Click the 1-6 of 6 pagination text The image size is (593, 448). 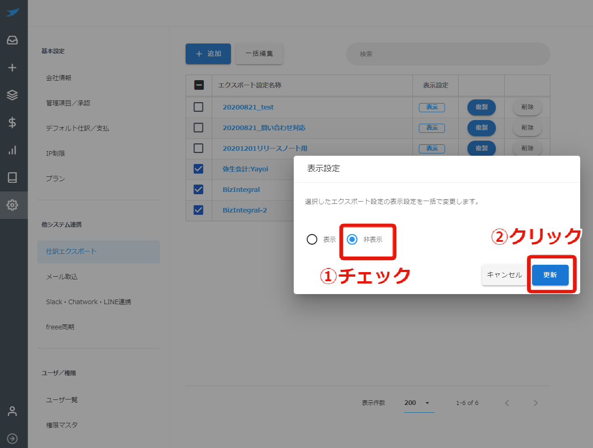(467, 403)
